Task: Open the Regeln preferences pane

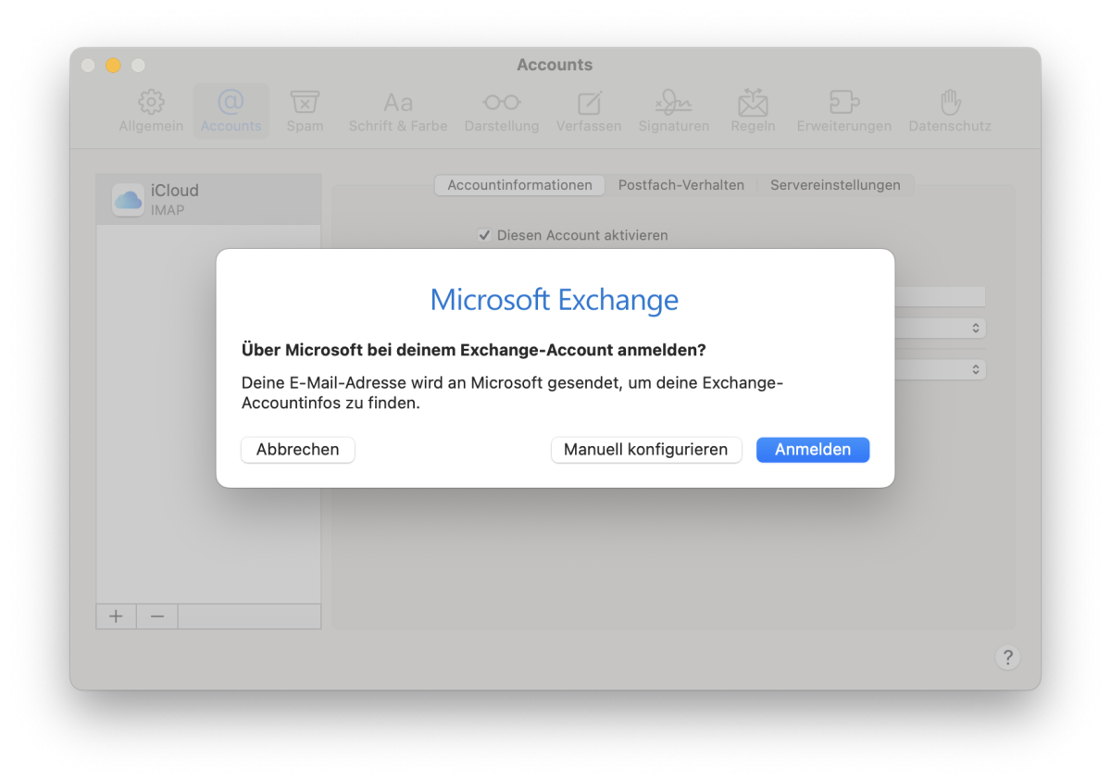Action: pos(753,111)
